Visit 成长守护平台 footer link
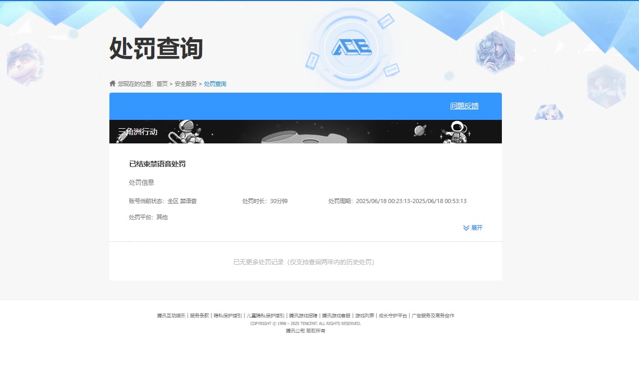 393,316
